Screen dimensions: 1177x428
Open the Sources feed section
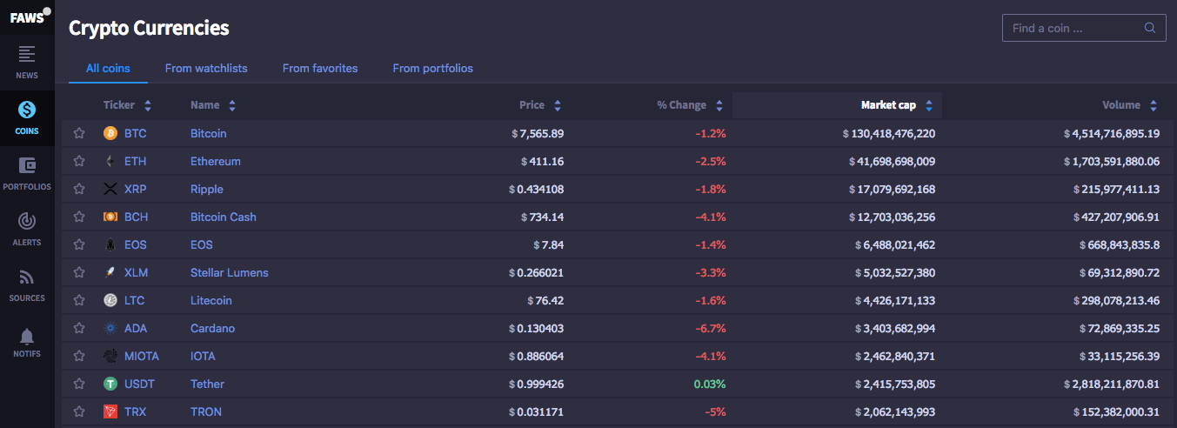coord(27,285)
